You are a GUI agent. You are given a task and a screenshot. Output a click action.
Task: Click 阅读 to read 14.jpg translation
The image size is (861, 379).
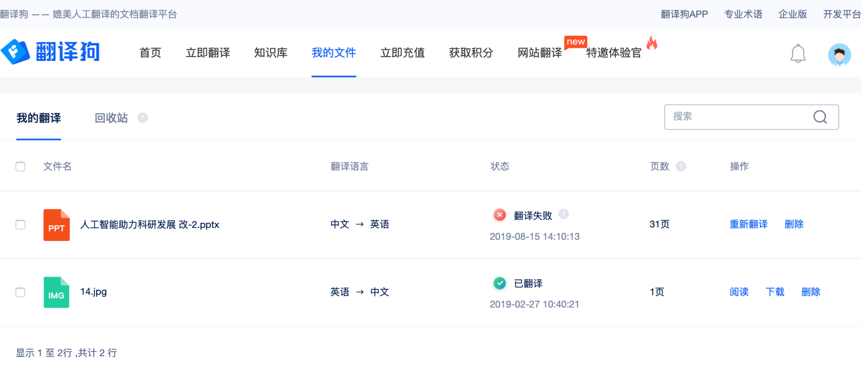[x=739, y=292]
